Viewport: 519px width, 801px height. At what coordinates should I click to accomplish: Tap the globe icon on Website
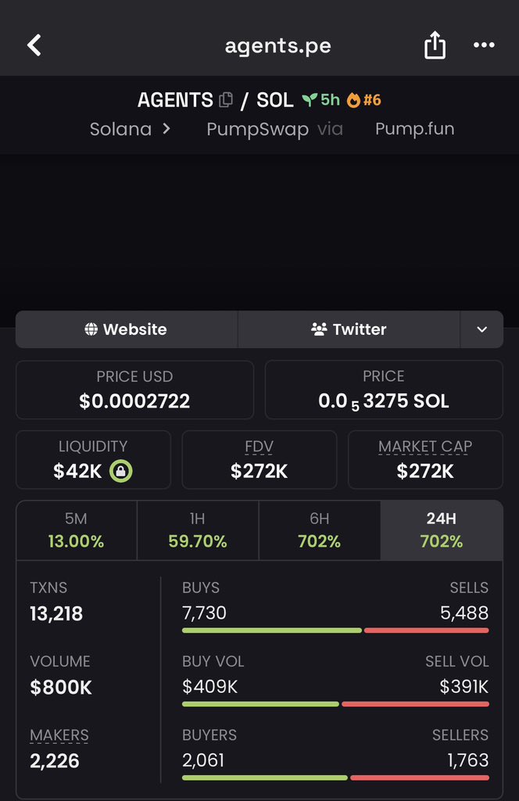(x=91, y=329)
